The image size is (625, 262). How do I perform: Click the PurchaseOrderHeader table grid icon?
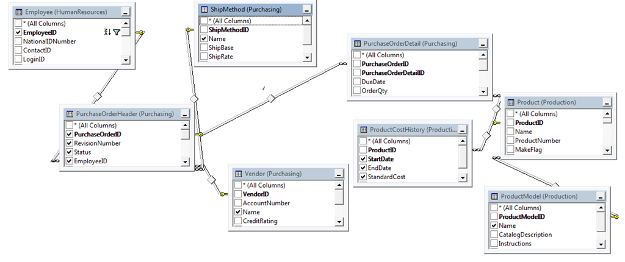point(70,113)
